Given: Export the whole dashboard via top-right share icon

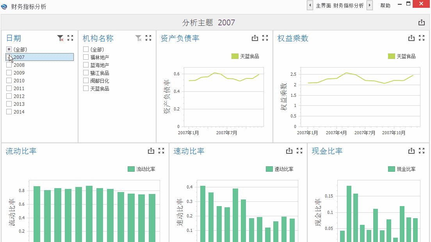Looking at the screenshot, I should point(421,23).
